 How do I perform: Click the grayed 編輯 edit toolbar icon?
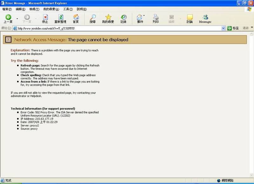(x=171, y=19)
